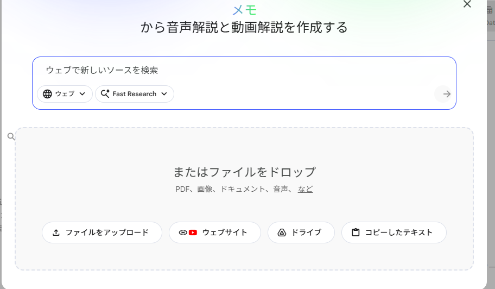
Task: Click the Fast Research sparkle search icon
Action: pyautogui.click(x=104, y=94)
